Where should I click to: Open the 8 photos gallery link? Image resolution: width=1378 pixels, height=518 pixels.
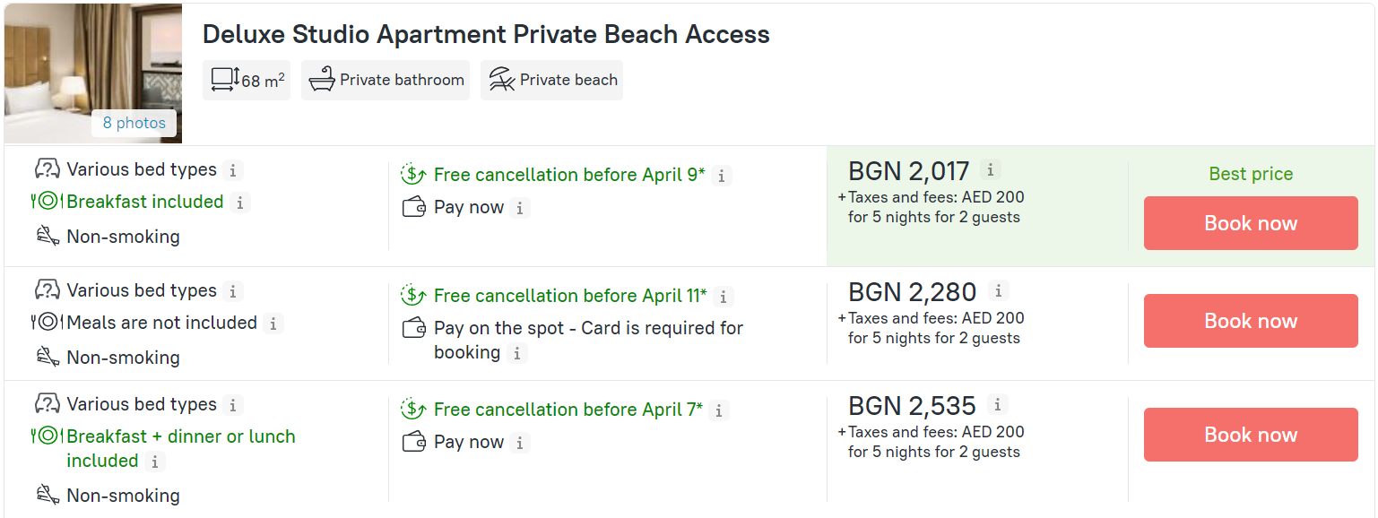[x=134, y=123]
